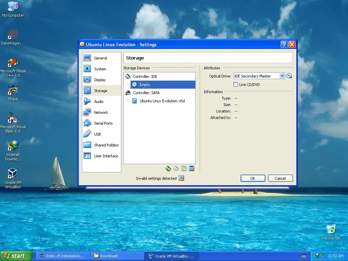This screenshot has height=261, width=348.
Task: Select the Recycle Bin desktop icon
Action: [x=331, y=232]
